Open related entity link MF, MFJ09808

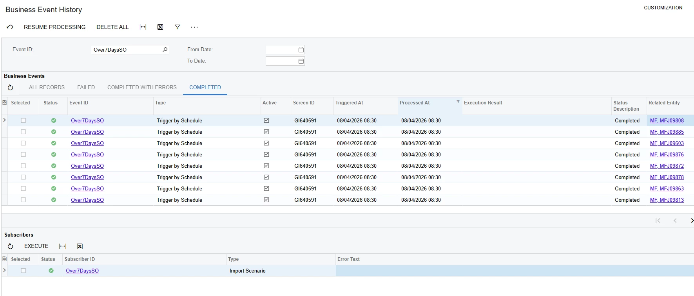(667, 120)
